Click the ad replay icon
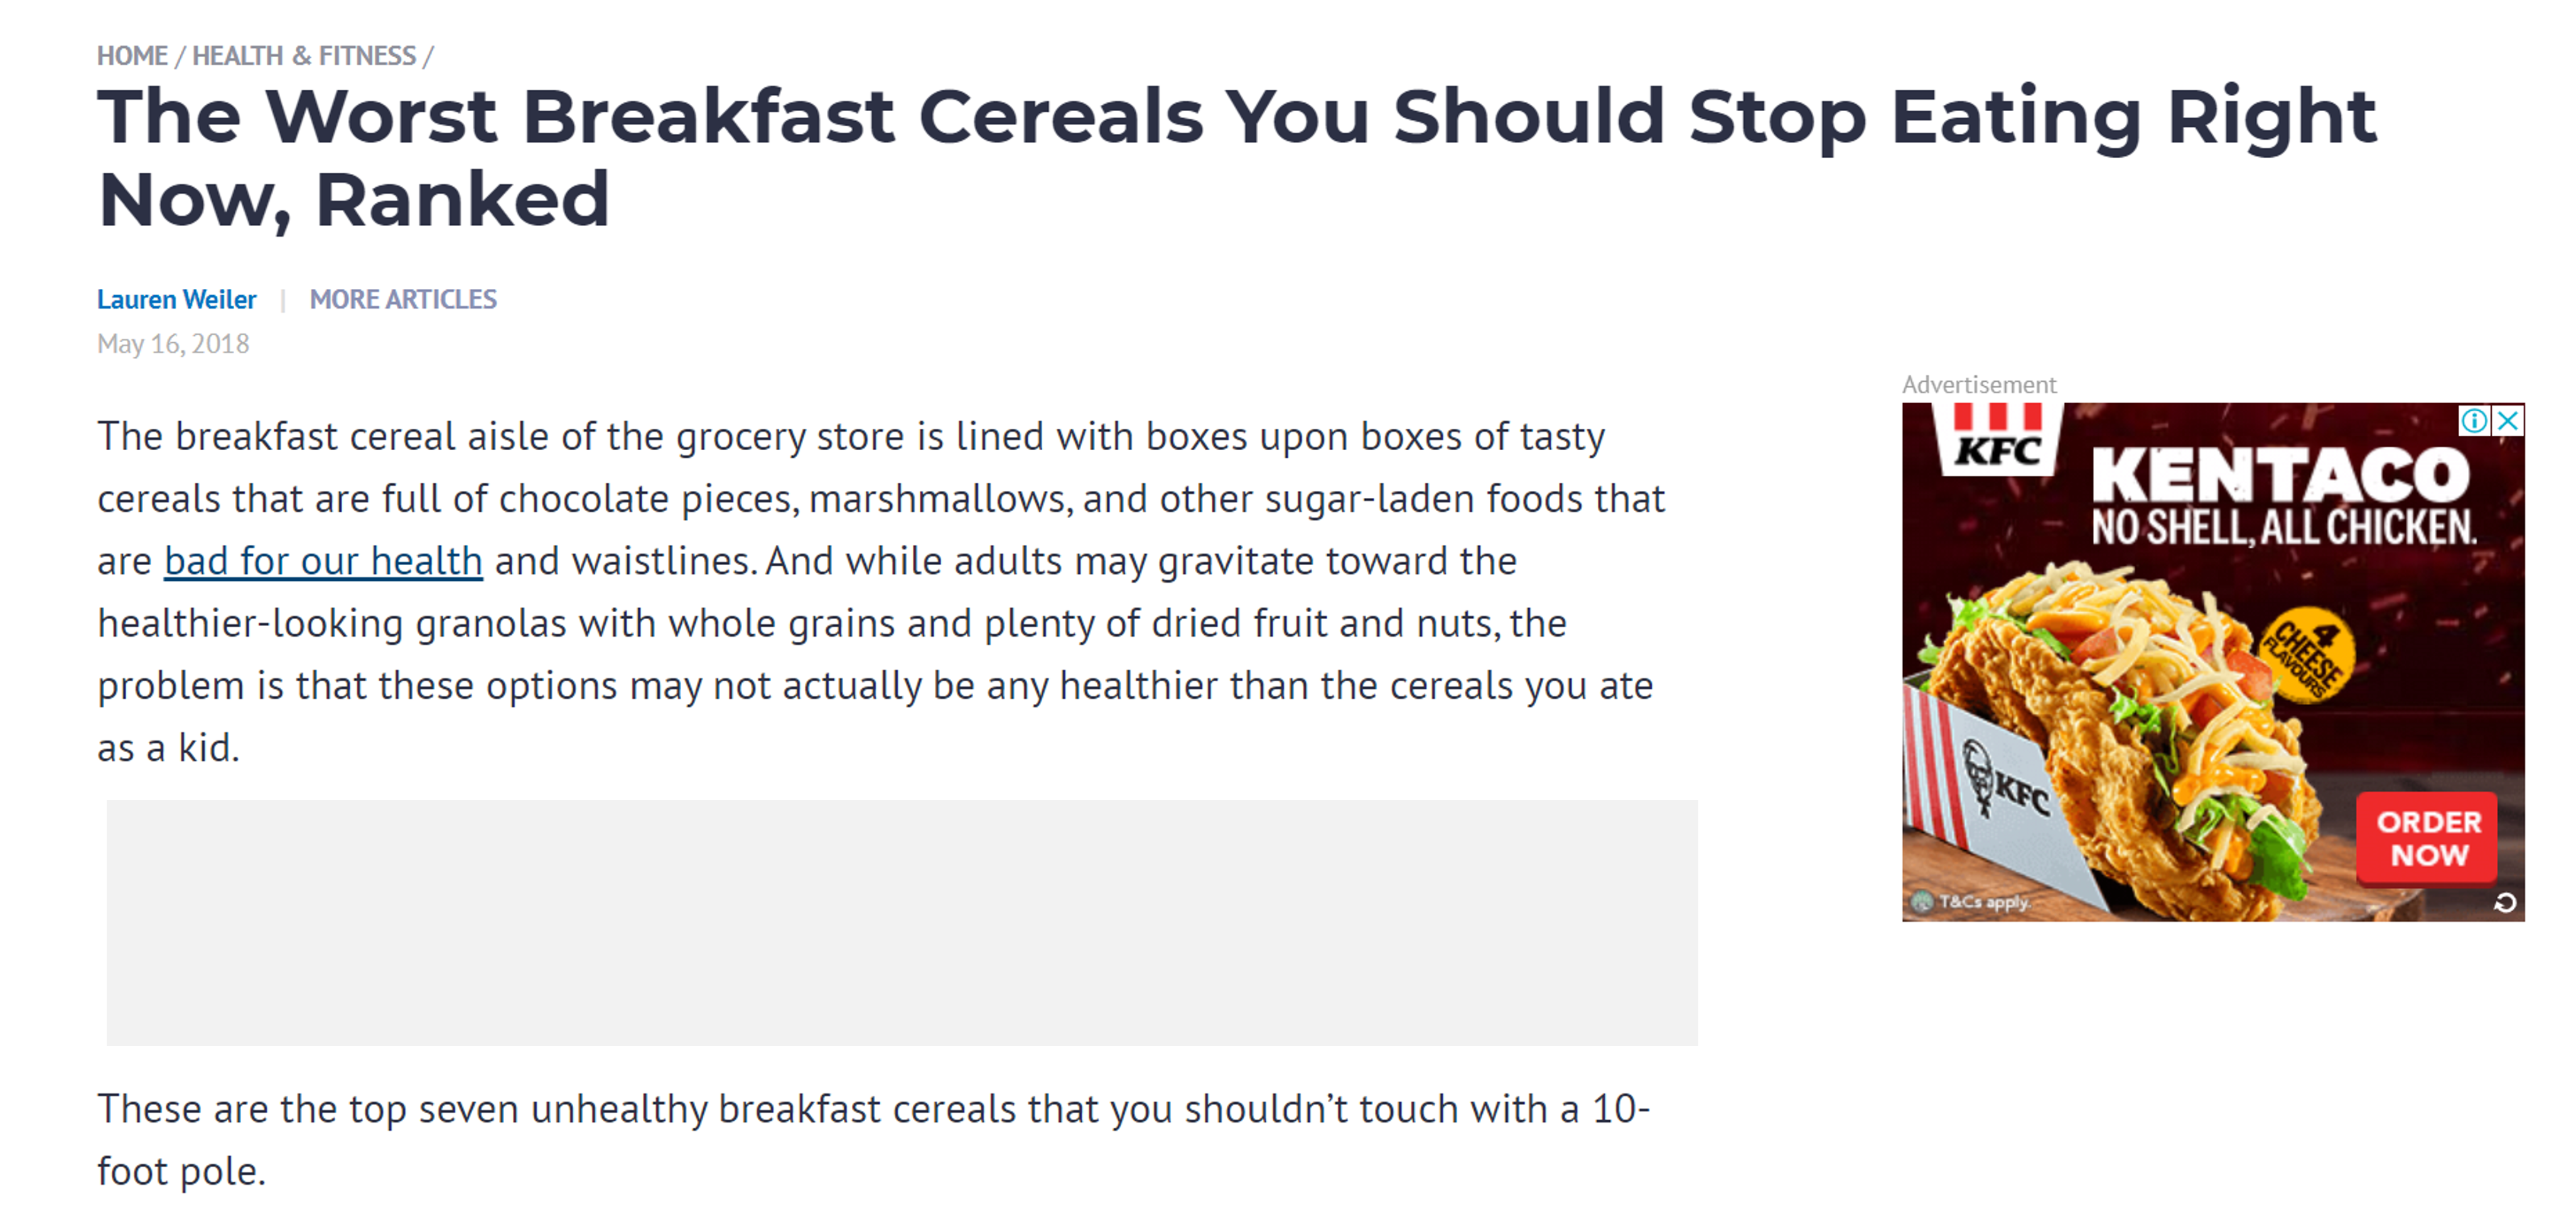Viewport: 2576px width, 1220px height. tap(2505, 903)
